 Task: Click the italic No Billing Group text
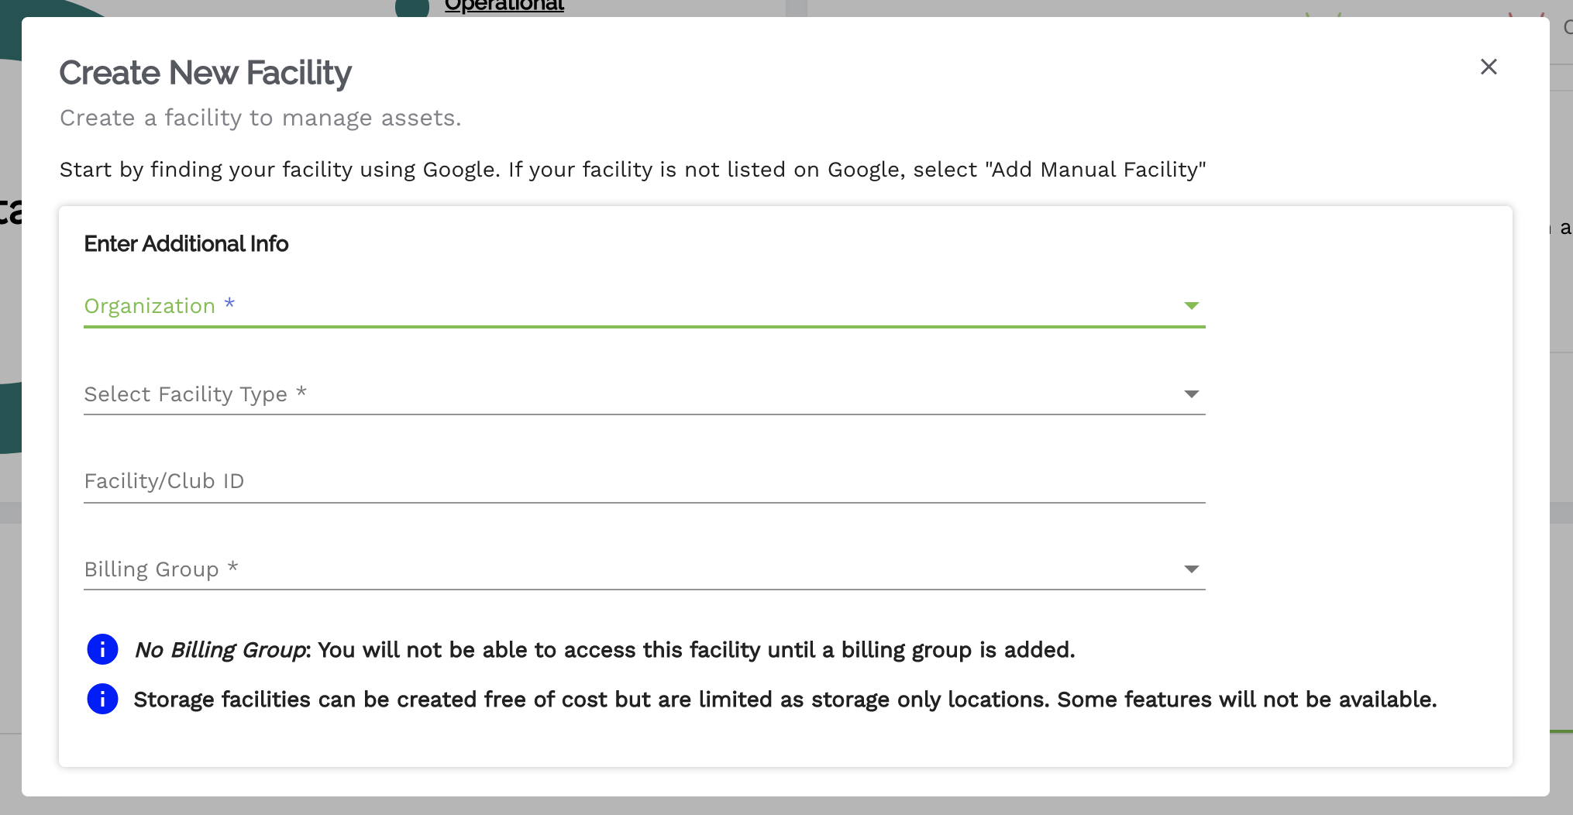pos(220,650)
